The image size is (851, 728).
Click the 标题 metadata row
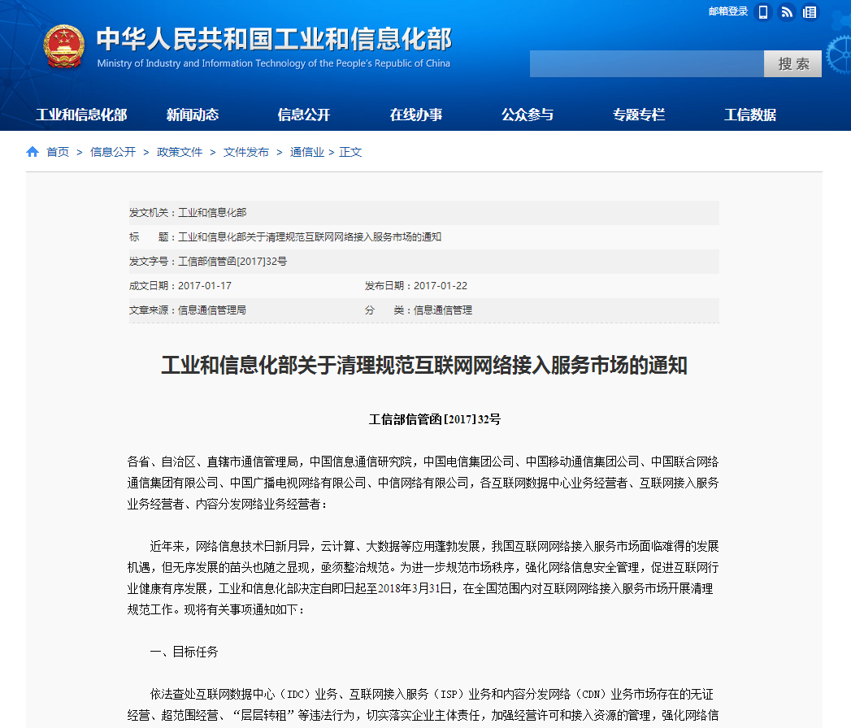coord(423,237)
